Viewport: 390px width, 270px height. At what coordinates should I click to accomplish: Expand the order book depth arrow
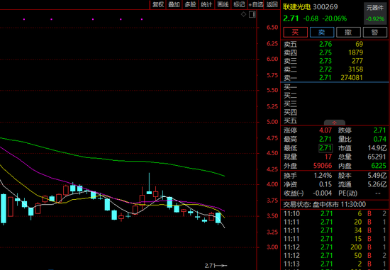[x=334, y=123]
